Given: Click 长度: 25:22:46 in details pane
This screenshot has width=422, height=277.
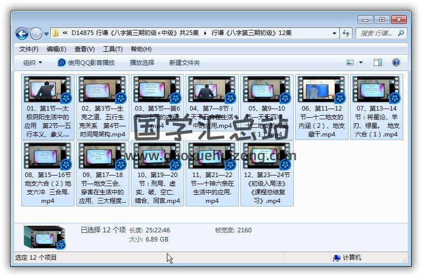Looking at the screenshot, I should coord(149,230).
